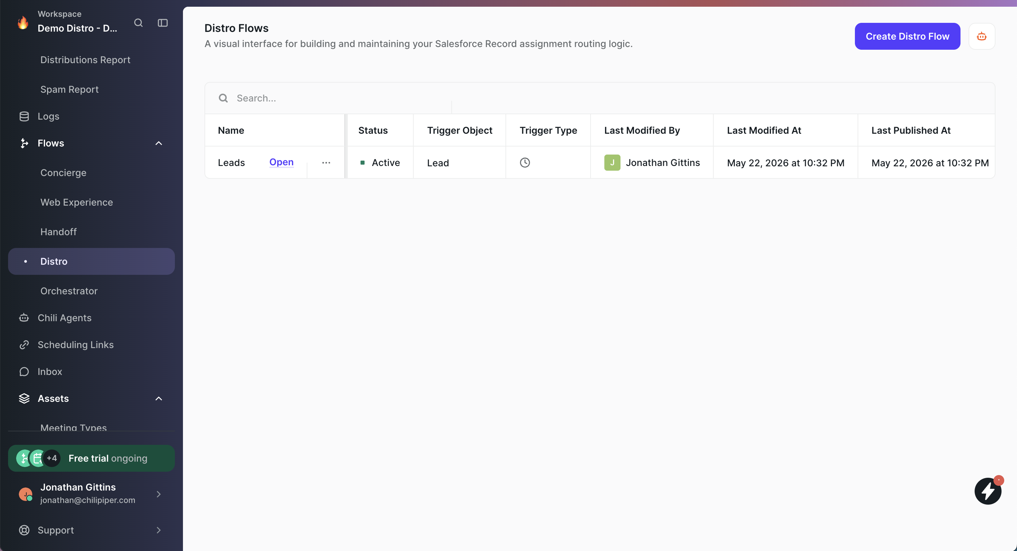Open the sidebar search icon

138,23
